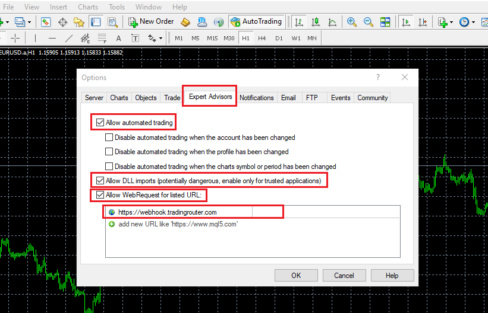Click the add indicator icon
This screenshot has width=488, height=313.
443,22
